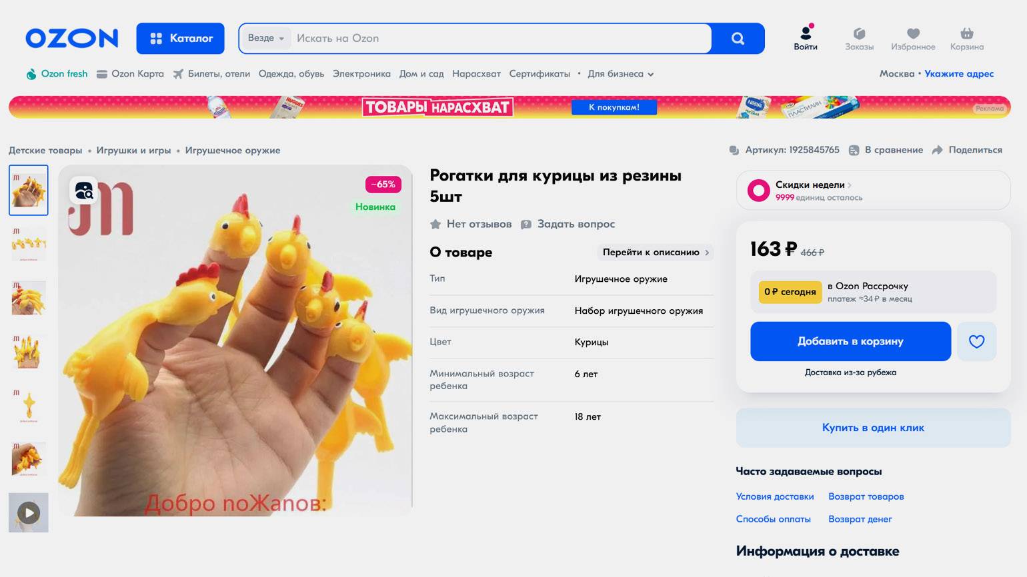Screen dimensions: 1027x577
Task: Open the Войти profile icon
Action: pos(806,32)
